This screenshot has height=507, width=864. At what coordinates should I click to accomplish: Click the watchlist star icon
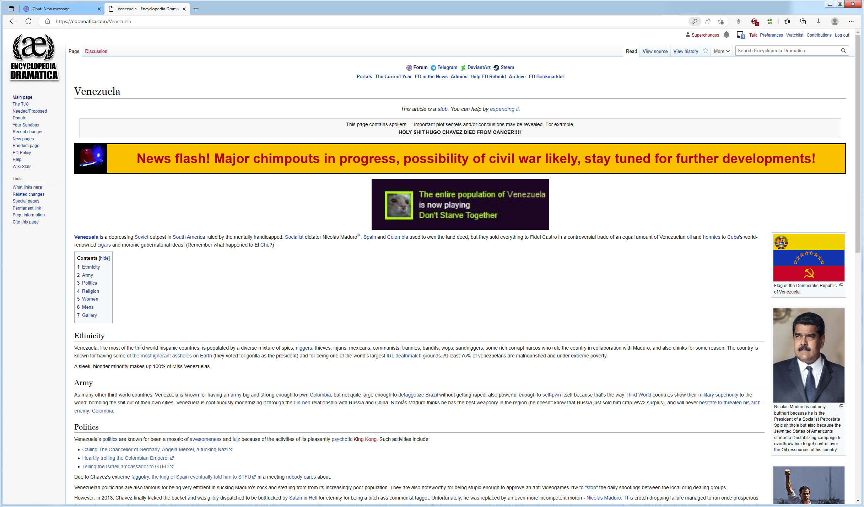706,51
